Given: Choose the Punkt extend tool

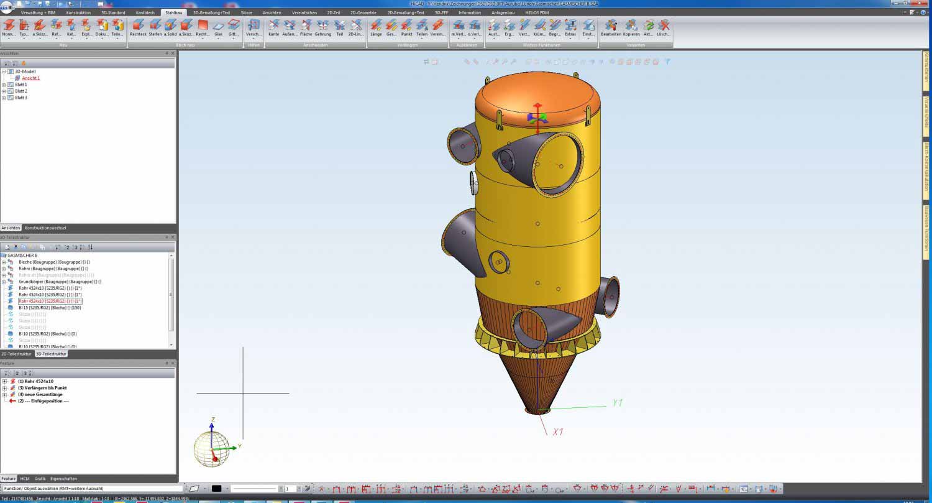Looking at the screenshot, I should point(406,28).
